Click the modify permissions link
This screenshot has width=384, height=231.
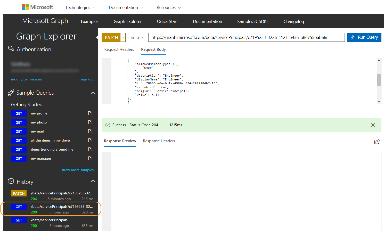[27, 79]
